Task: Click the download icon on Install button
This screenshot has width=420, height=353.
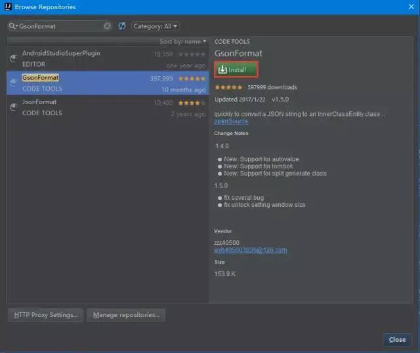Action: (222, 69)
